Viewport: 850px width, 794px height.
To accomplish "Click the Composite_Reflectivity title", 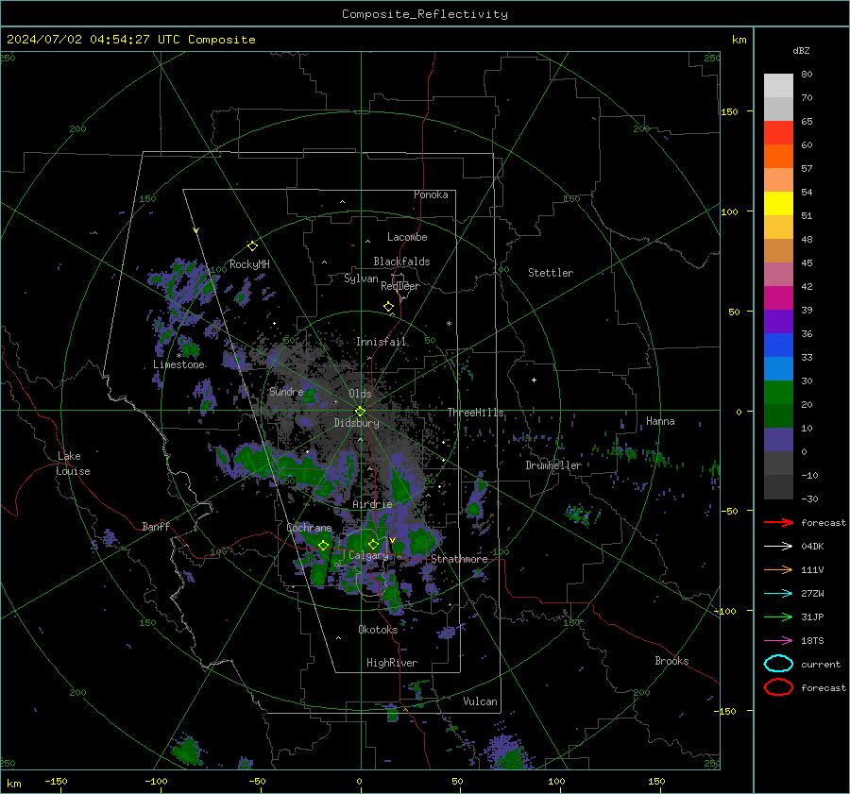I will (424, 14).
